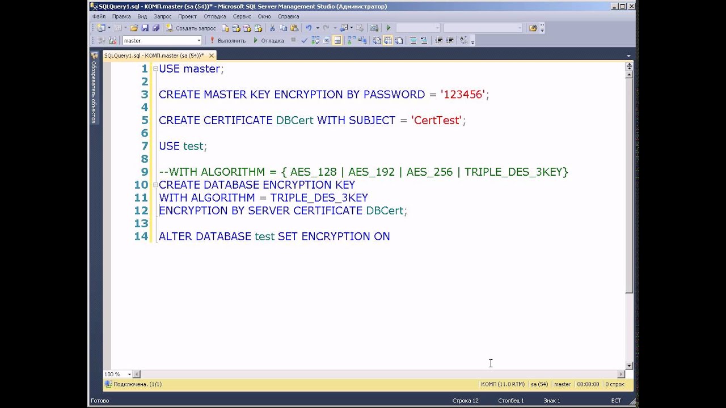Switch to Results to Text
The image size is (726, 408).
click(x=377, y=40)
